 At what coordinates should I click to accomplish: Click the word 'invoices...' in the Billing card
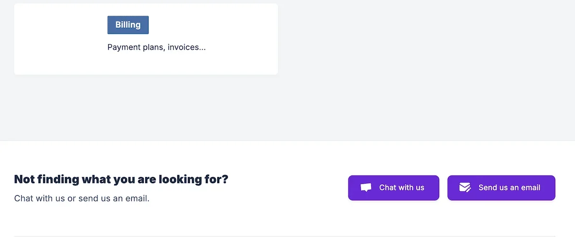(x=186, y=47)
